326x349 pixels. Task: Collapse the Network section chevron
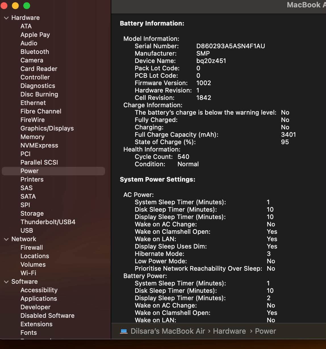[6, 239]
